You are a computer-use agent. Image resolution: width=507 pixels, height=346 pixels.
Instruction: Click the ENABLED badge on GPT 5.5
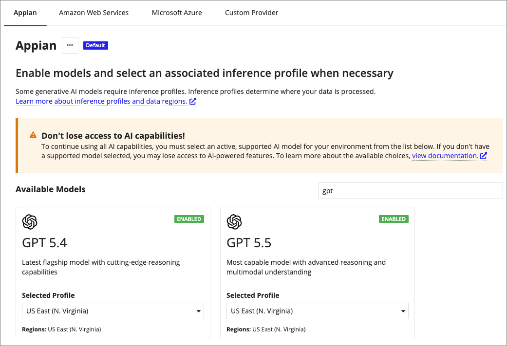tap(394, 219)
